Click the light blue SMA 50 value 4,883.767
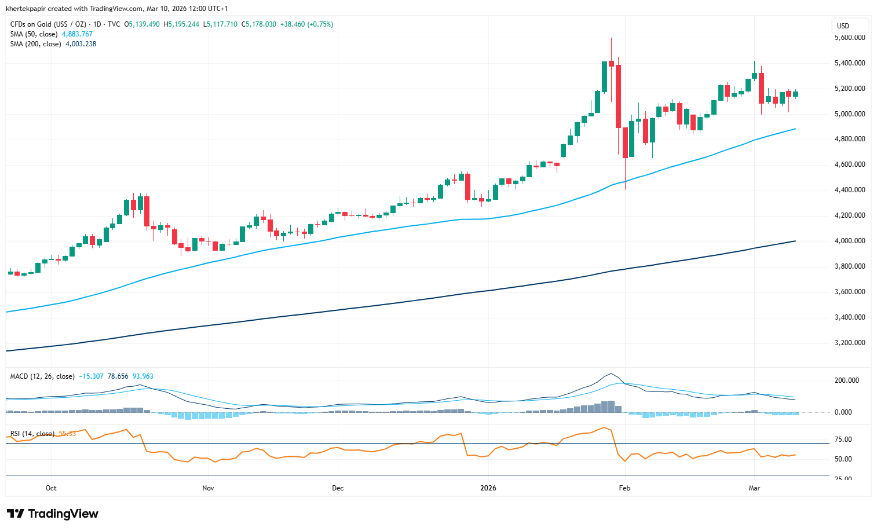Image resolution: width=877 pixels, height=531 pixels. click(77, 34)
